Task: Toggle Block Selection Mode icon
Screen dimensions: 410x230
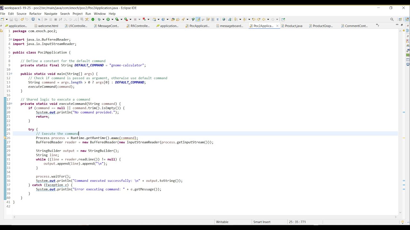Action: [213, 19]
